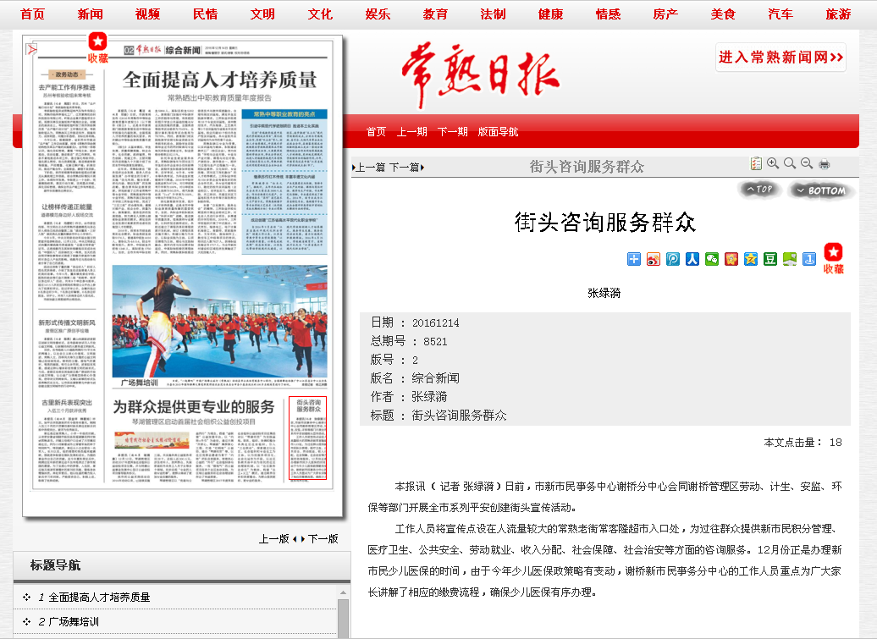Click the dance photo on newspaper page
The image size is (877, 639).
(x=219, y=322)
